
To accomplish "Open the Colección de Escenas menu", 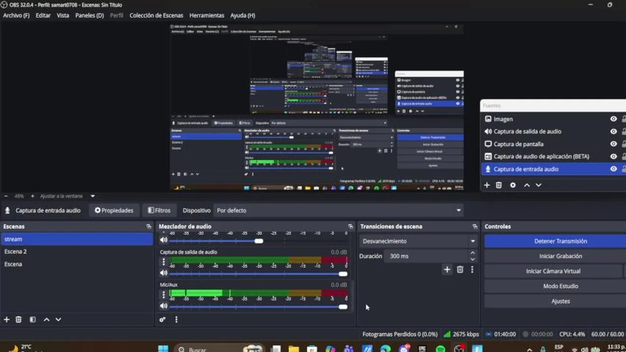I will point(156,15).
